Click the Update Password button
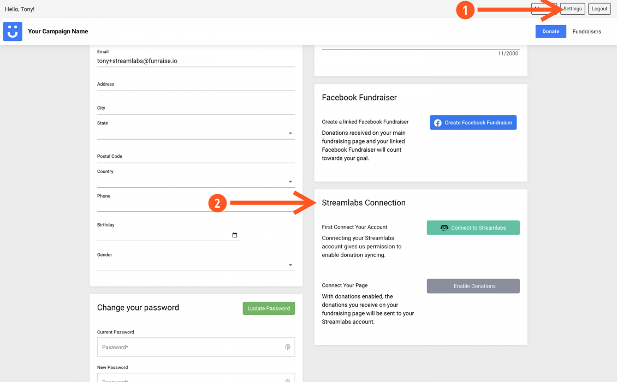The image size is (617, 382). (x=269, y=308)
